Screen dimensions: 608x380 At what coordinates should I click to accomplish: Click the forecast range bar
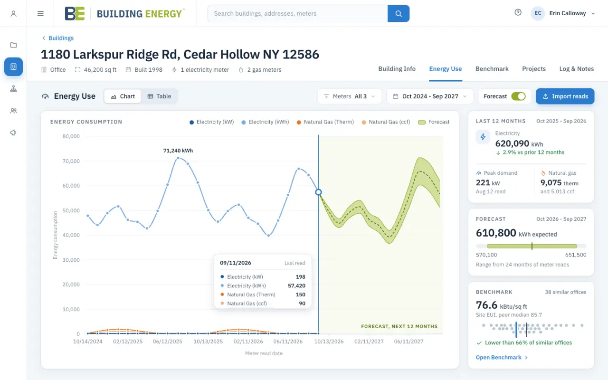(x=531, y=246)
